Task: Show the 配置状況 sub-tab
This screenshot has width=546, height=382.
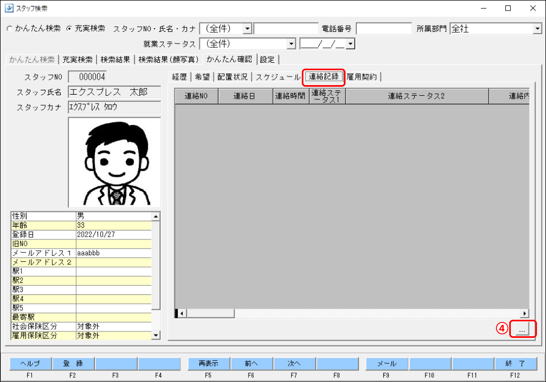Action: pos(232,77)
